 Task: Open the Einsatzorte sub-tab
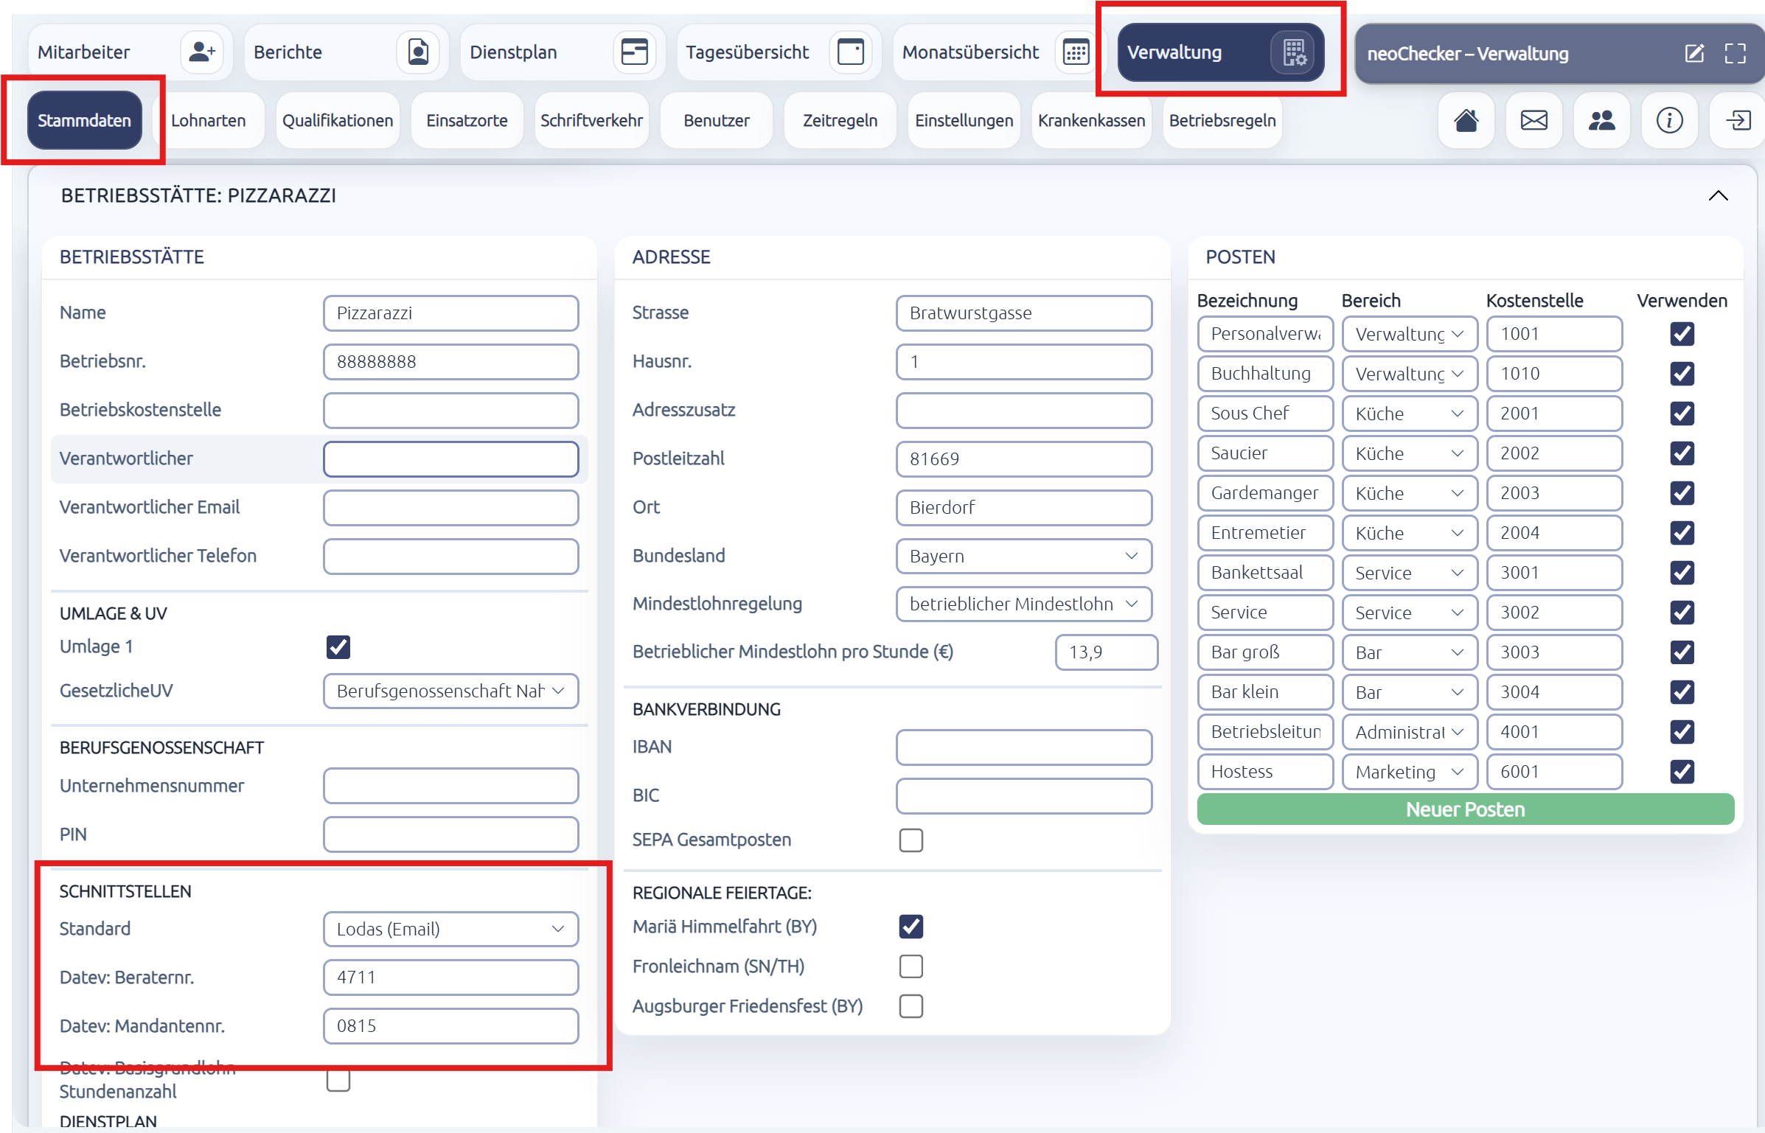pos(467,120)
